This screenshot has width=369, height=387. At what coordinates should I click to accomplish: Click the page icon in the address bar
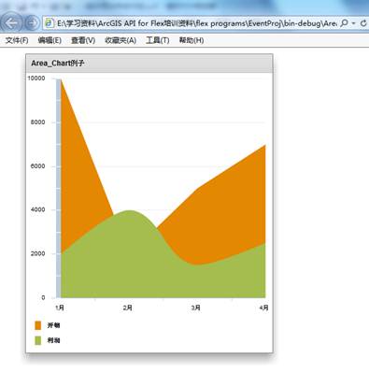pos(50,23)
